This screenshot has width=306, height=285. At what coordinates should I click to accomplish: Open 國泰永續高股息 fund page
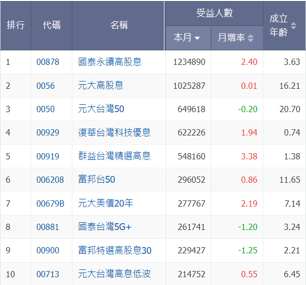[x=109, y=62]
